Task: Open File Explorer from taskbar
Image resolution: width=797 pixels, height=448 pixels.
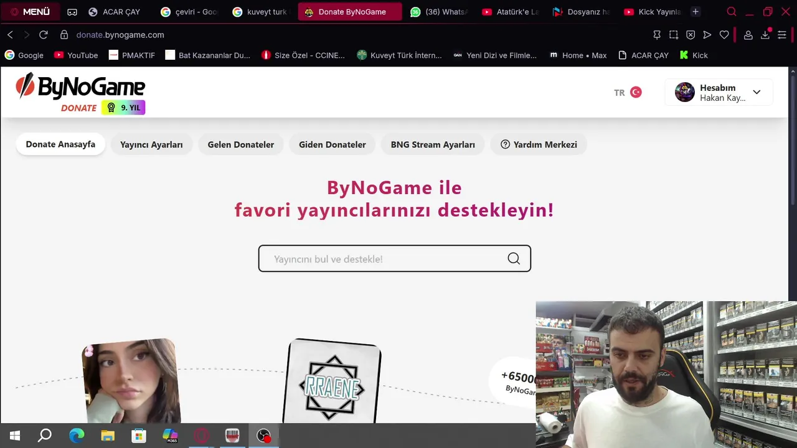Action: pyautogui.click(x=108, y=436)
